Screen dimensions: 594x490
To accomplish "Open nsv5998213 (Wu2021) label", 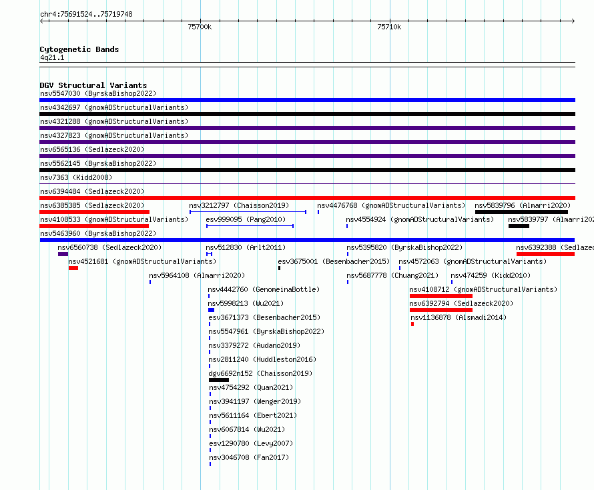I will pos(246,303).
